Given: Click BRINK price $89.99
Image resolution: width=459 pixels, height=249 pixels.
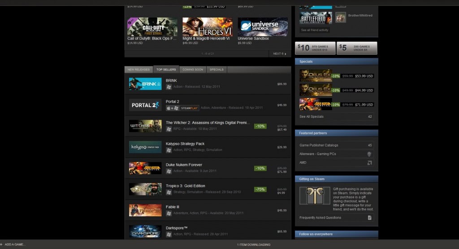Looking at the screenshot, I should pos(282,84).
